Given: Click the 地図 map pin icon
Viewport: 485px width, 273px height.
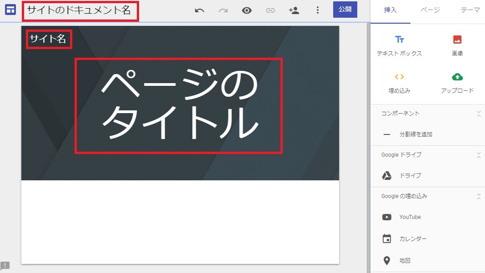Looking at the screenshot, I should (x=387, y=261).
